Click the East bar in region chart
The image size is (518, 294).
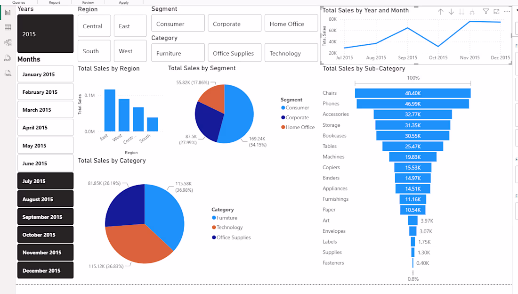click(110, 110)
